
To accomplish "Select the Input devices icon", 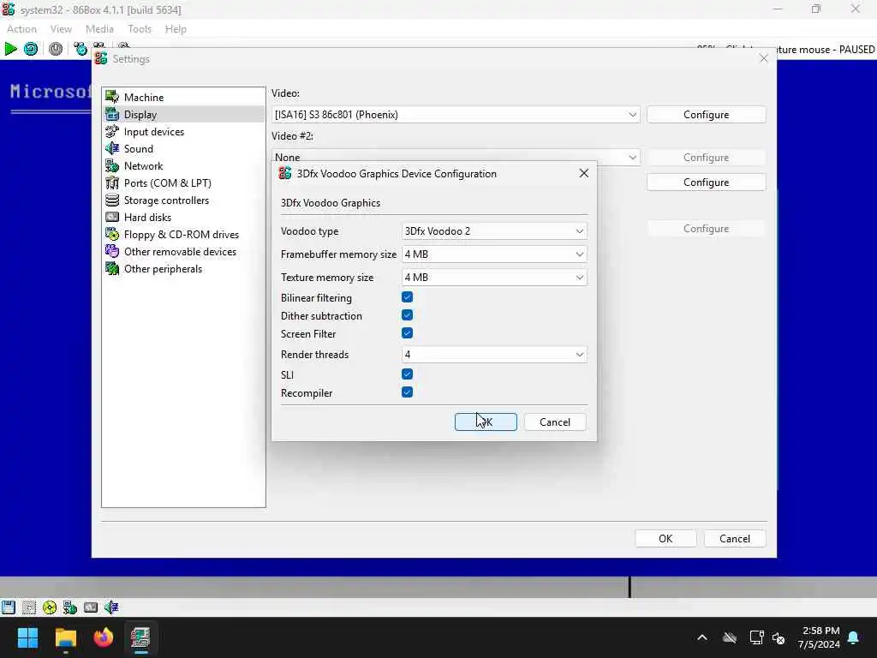I will click(x=112, y=131).
